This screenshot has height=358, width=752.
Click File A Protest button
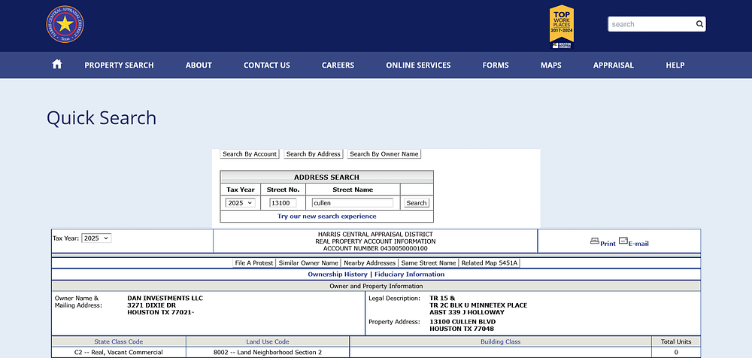[x=254, y=263]
